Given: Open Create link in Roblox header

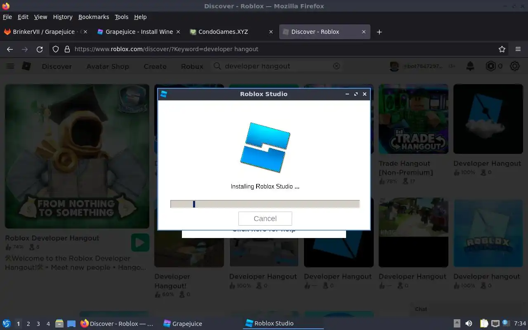Looking at the screenshot, I should [155, 66].
